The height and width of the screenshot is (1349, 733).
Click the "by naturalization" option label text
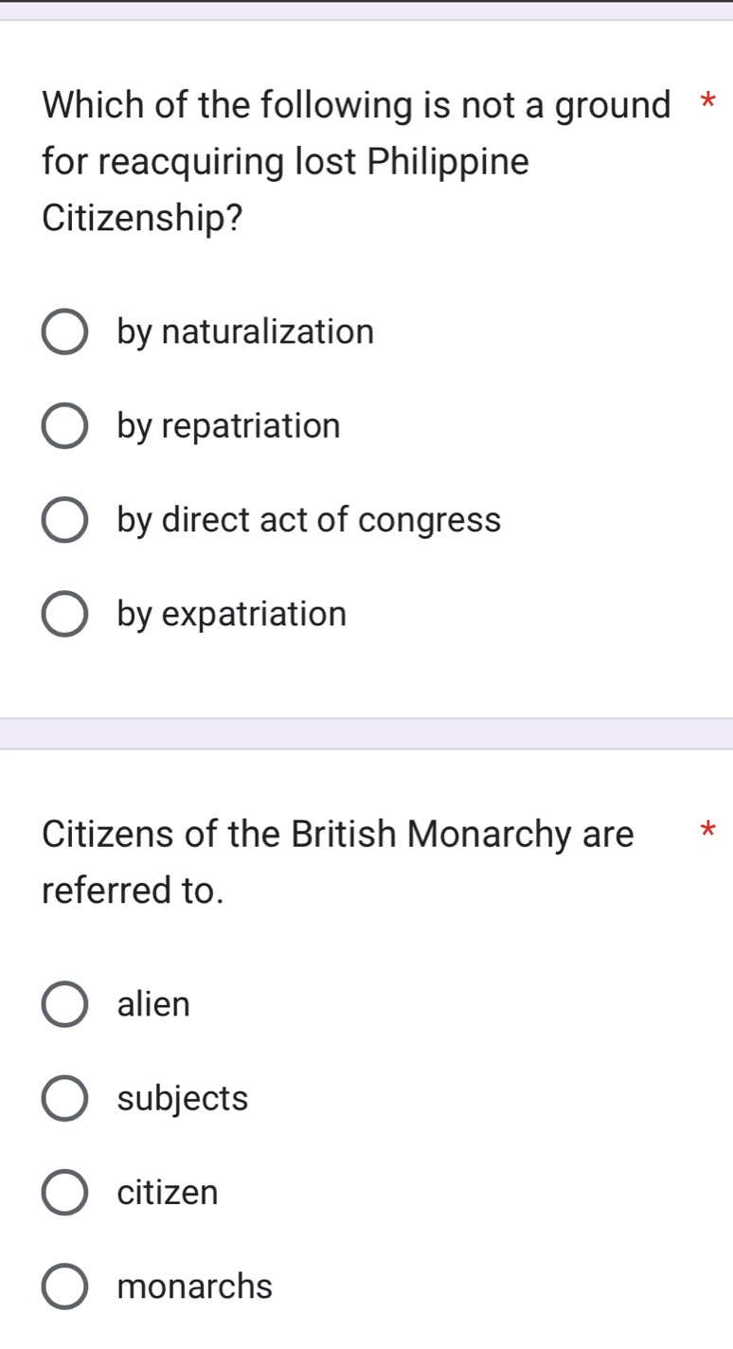coord(245,333)
